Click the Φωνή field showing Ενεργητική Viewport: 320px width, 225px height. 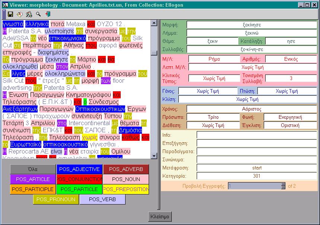click(x=290, y=117)
